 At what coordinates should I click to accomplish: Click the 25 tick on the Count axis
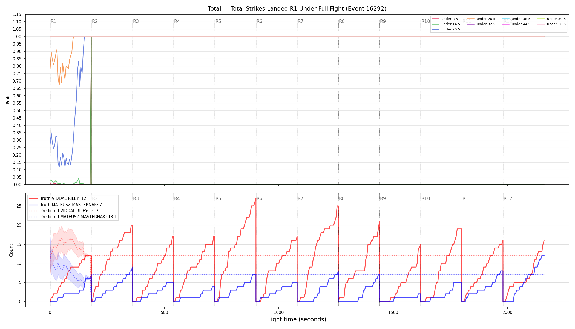pyautogui.click(x=19, y=206)
